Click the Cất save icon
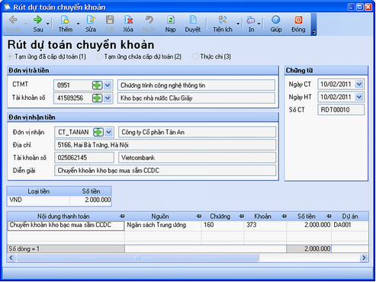The height and width of the screenshot is (282, 376). (110, 20)
